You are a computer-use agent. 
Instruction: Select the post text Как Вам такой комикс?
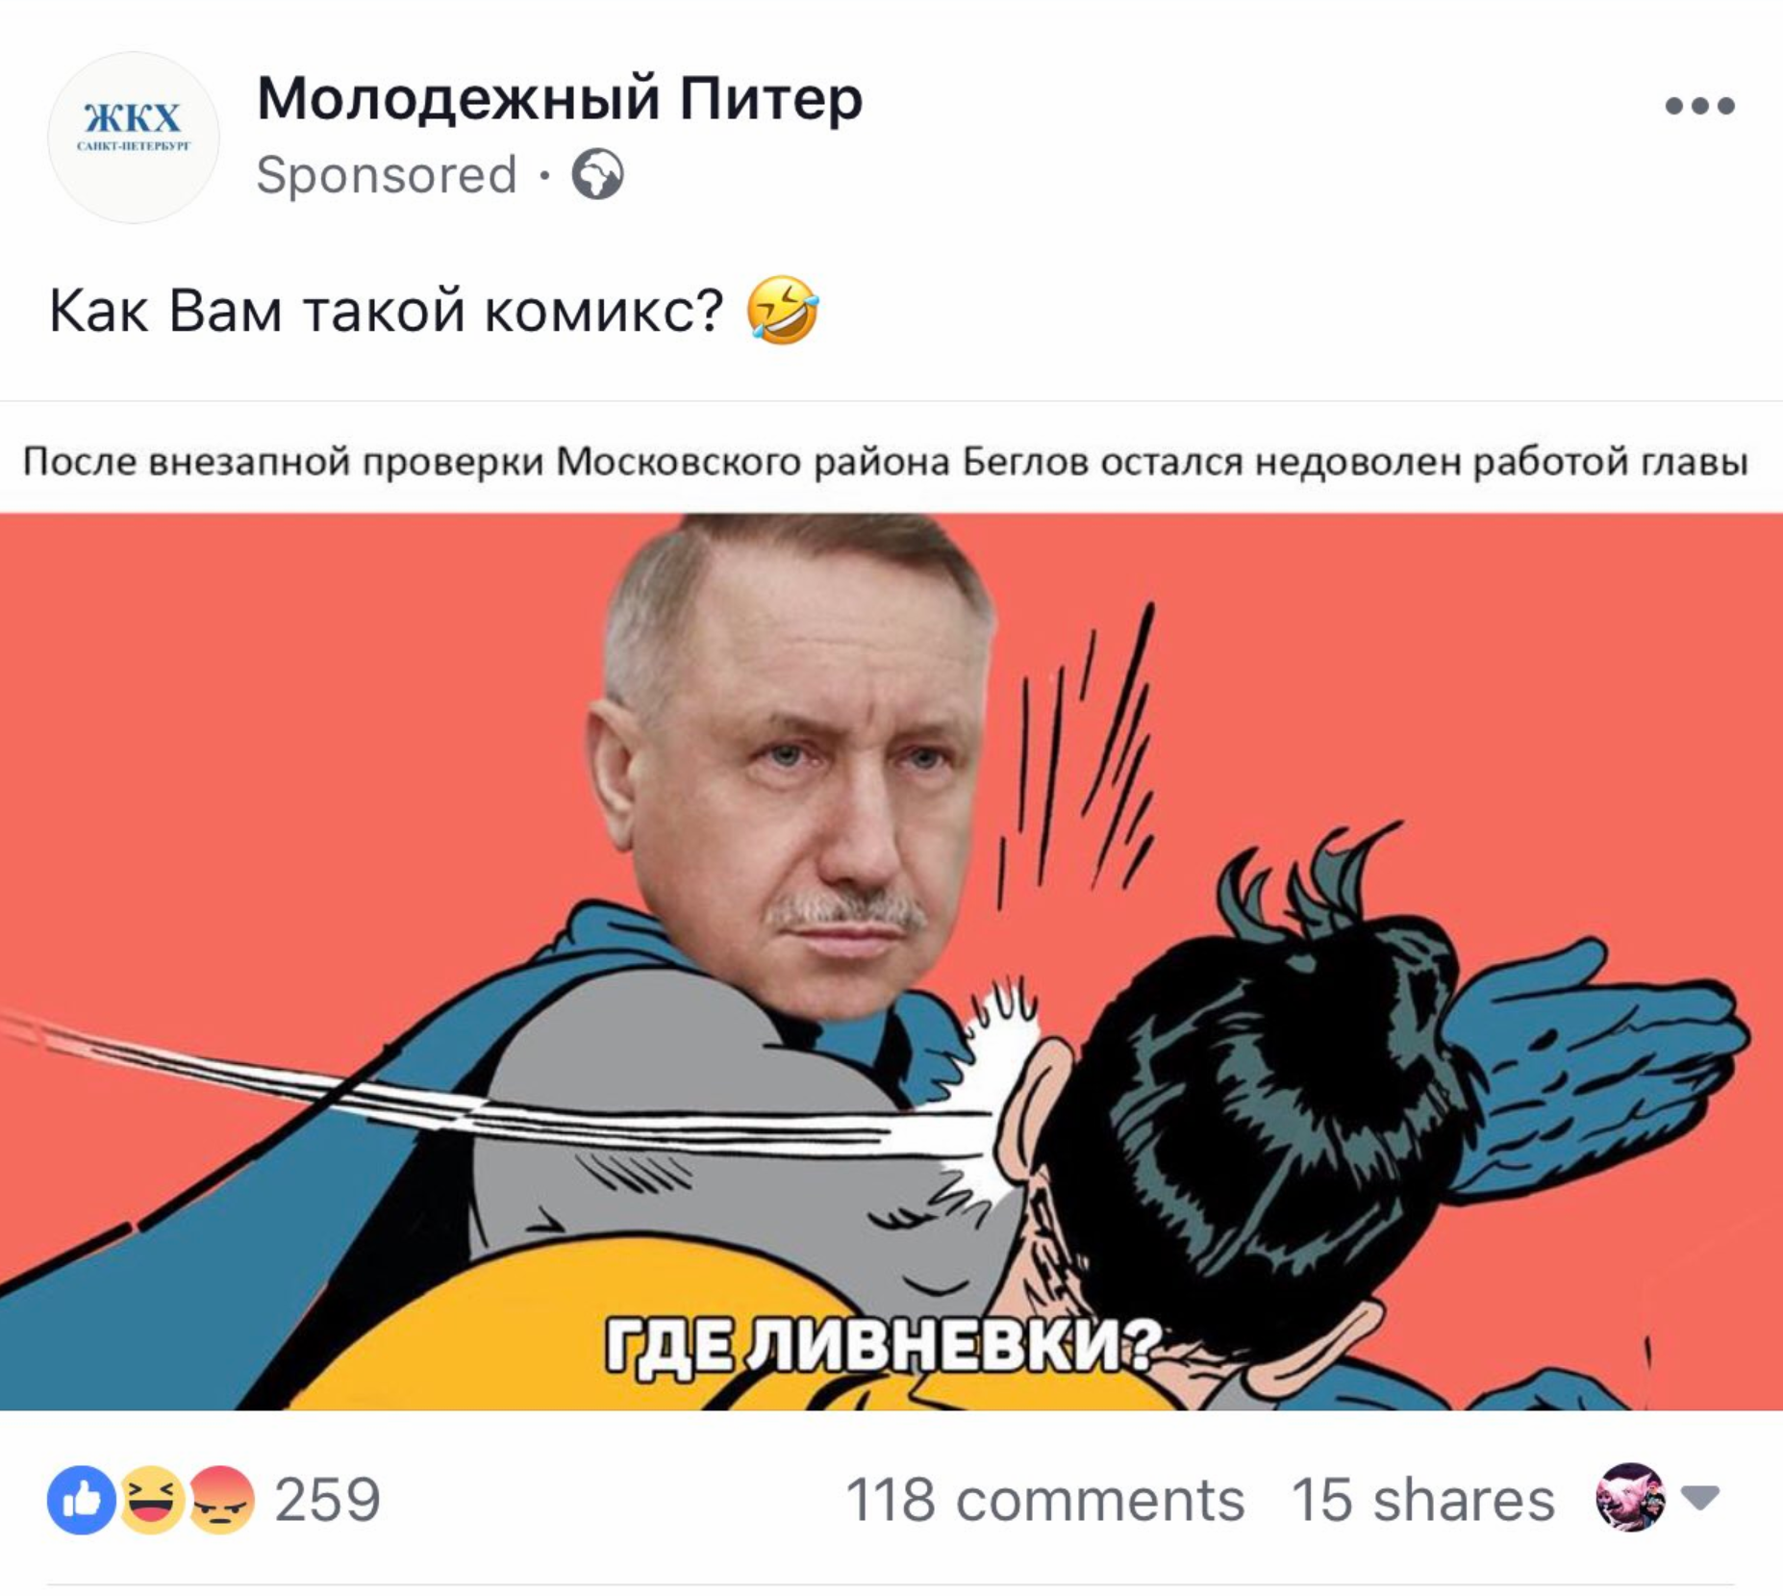(x=386, y=311)
